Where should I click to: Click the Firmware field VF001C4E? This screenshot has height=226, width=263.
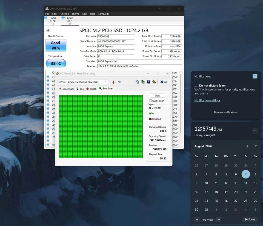[x=116, y=36]
